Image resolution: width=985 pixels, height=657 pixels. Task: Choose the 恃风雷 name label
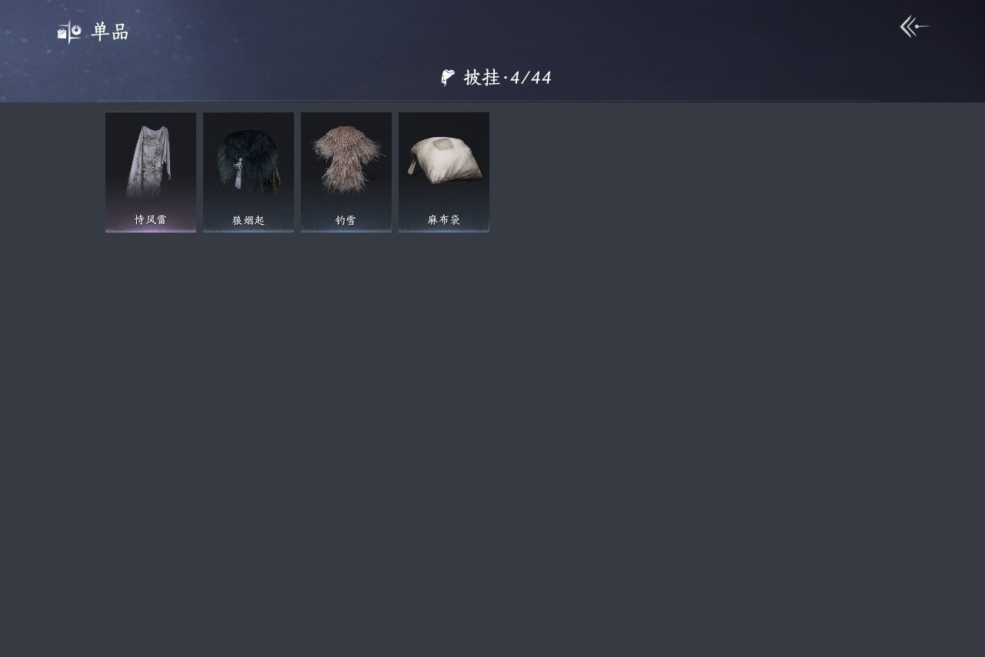(150, 220)
